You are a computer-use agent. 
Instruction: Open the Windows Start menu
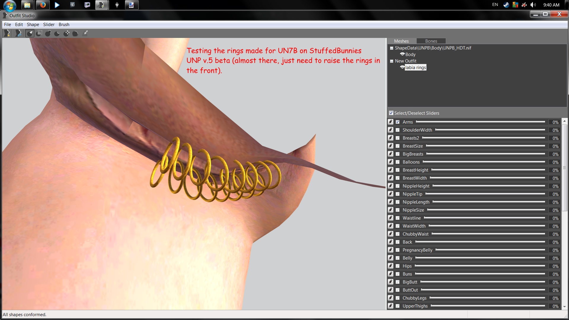9,5
